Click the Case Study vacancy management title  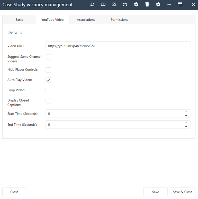tap(38, 5)
